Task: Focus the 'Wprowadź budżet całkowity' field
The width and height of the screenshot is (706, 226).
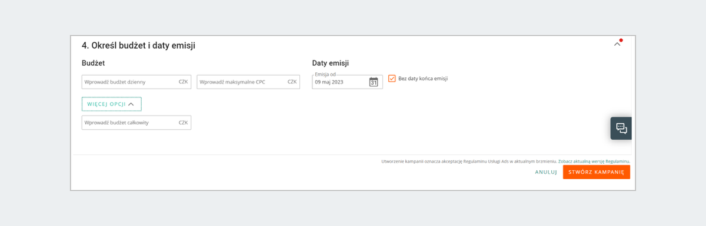Action: tap(136, 122)
